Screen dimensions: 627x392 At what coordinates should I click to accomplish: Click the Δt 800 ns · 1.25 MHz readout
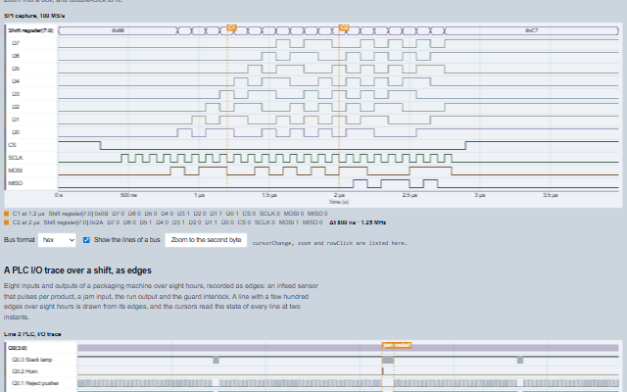click(x=358, y=222)
